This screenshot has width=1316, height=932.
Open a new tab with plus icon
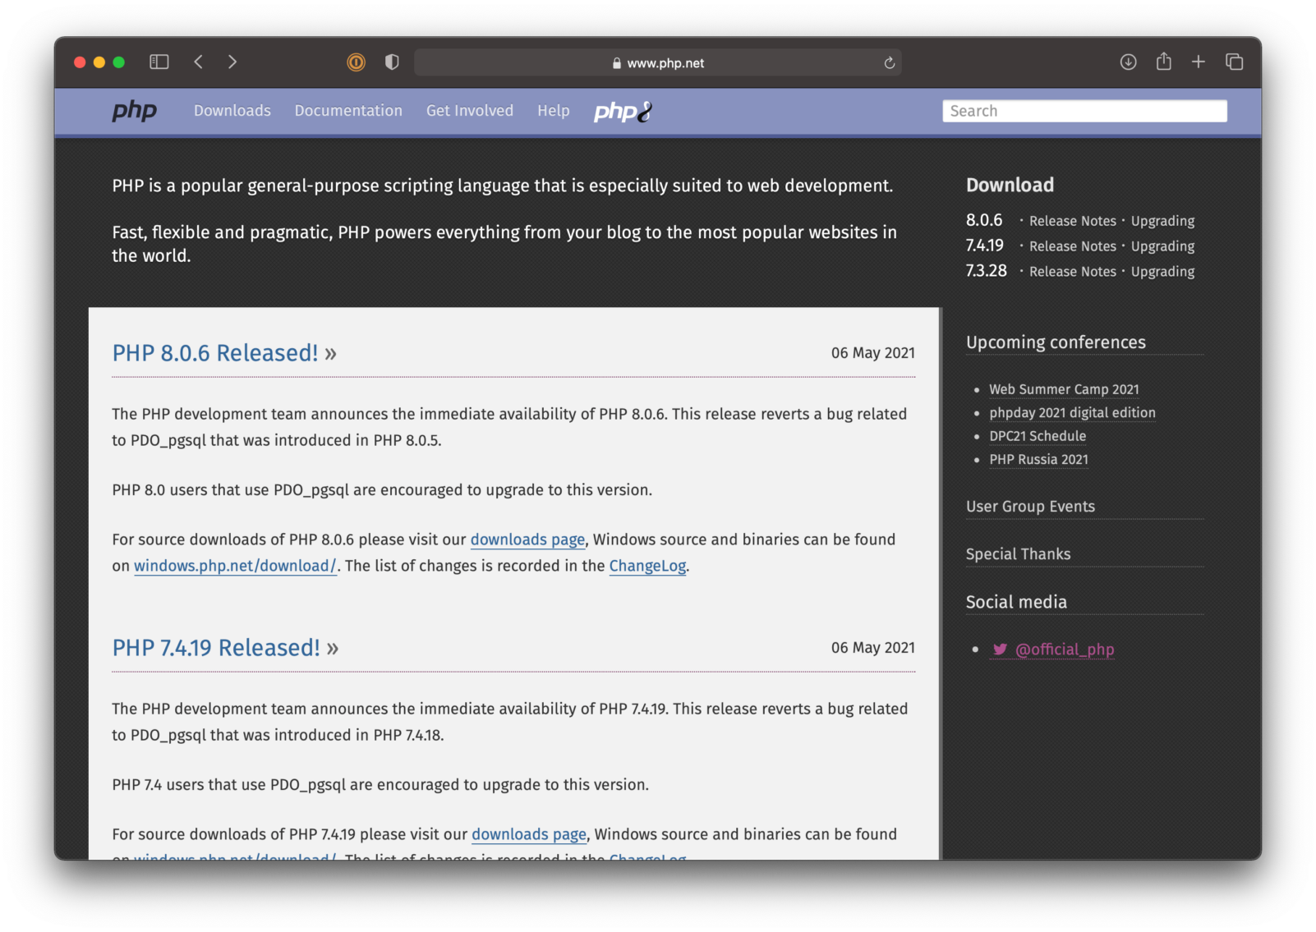click(1199, 62)
